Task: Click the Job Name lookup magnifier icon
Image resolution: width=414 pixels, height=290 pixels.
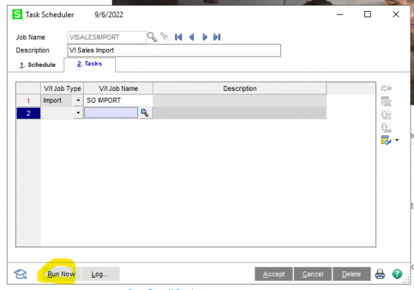Action: [x=152, y=37]
